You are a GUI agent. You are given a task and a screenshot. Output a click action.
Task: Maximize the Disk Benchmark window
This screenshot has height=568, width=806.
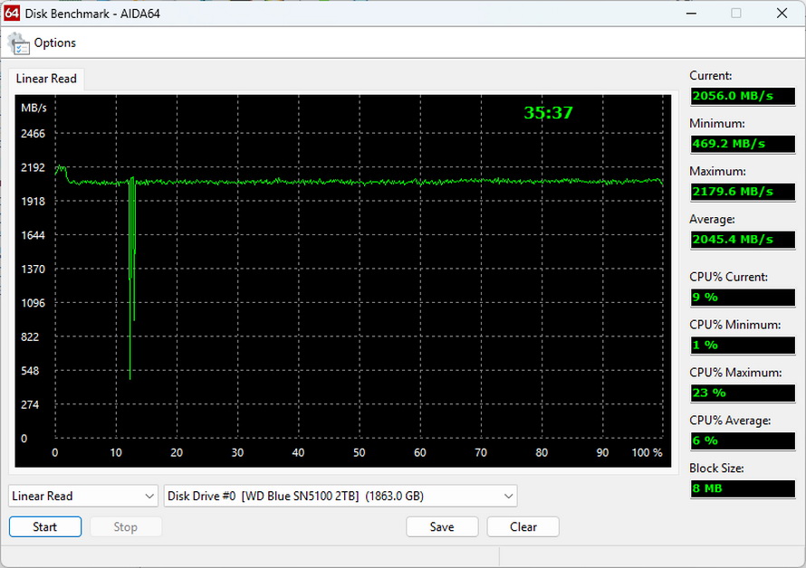(736, 13)
